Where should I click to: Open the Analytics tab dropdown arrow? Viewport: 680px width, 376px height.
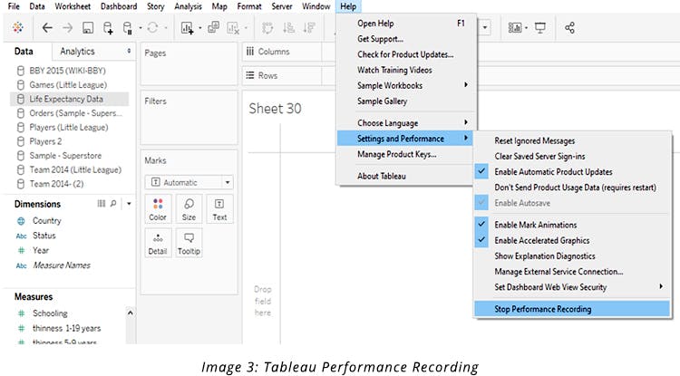point(129,51)
